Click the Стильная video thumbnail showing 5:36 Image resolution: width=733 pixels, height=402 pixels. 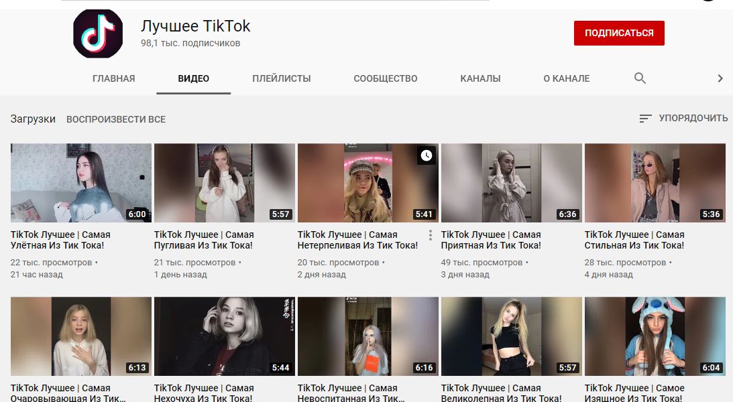tap(655, 183)
